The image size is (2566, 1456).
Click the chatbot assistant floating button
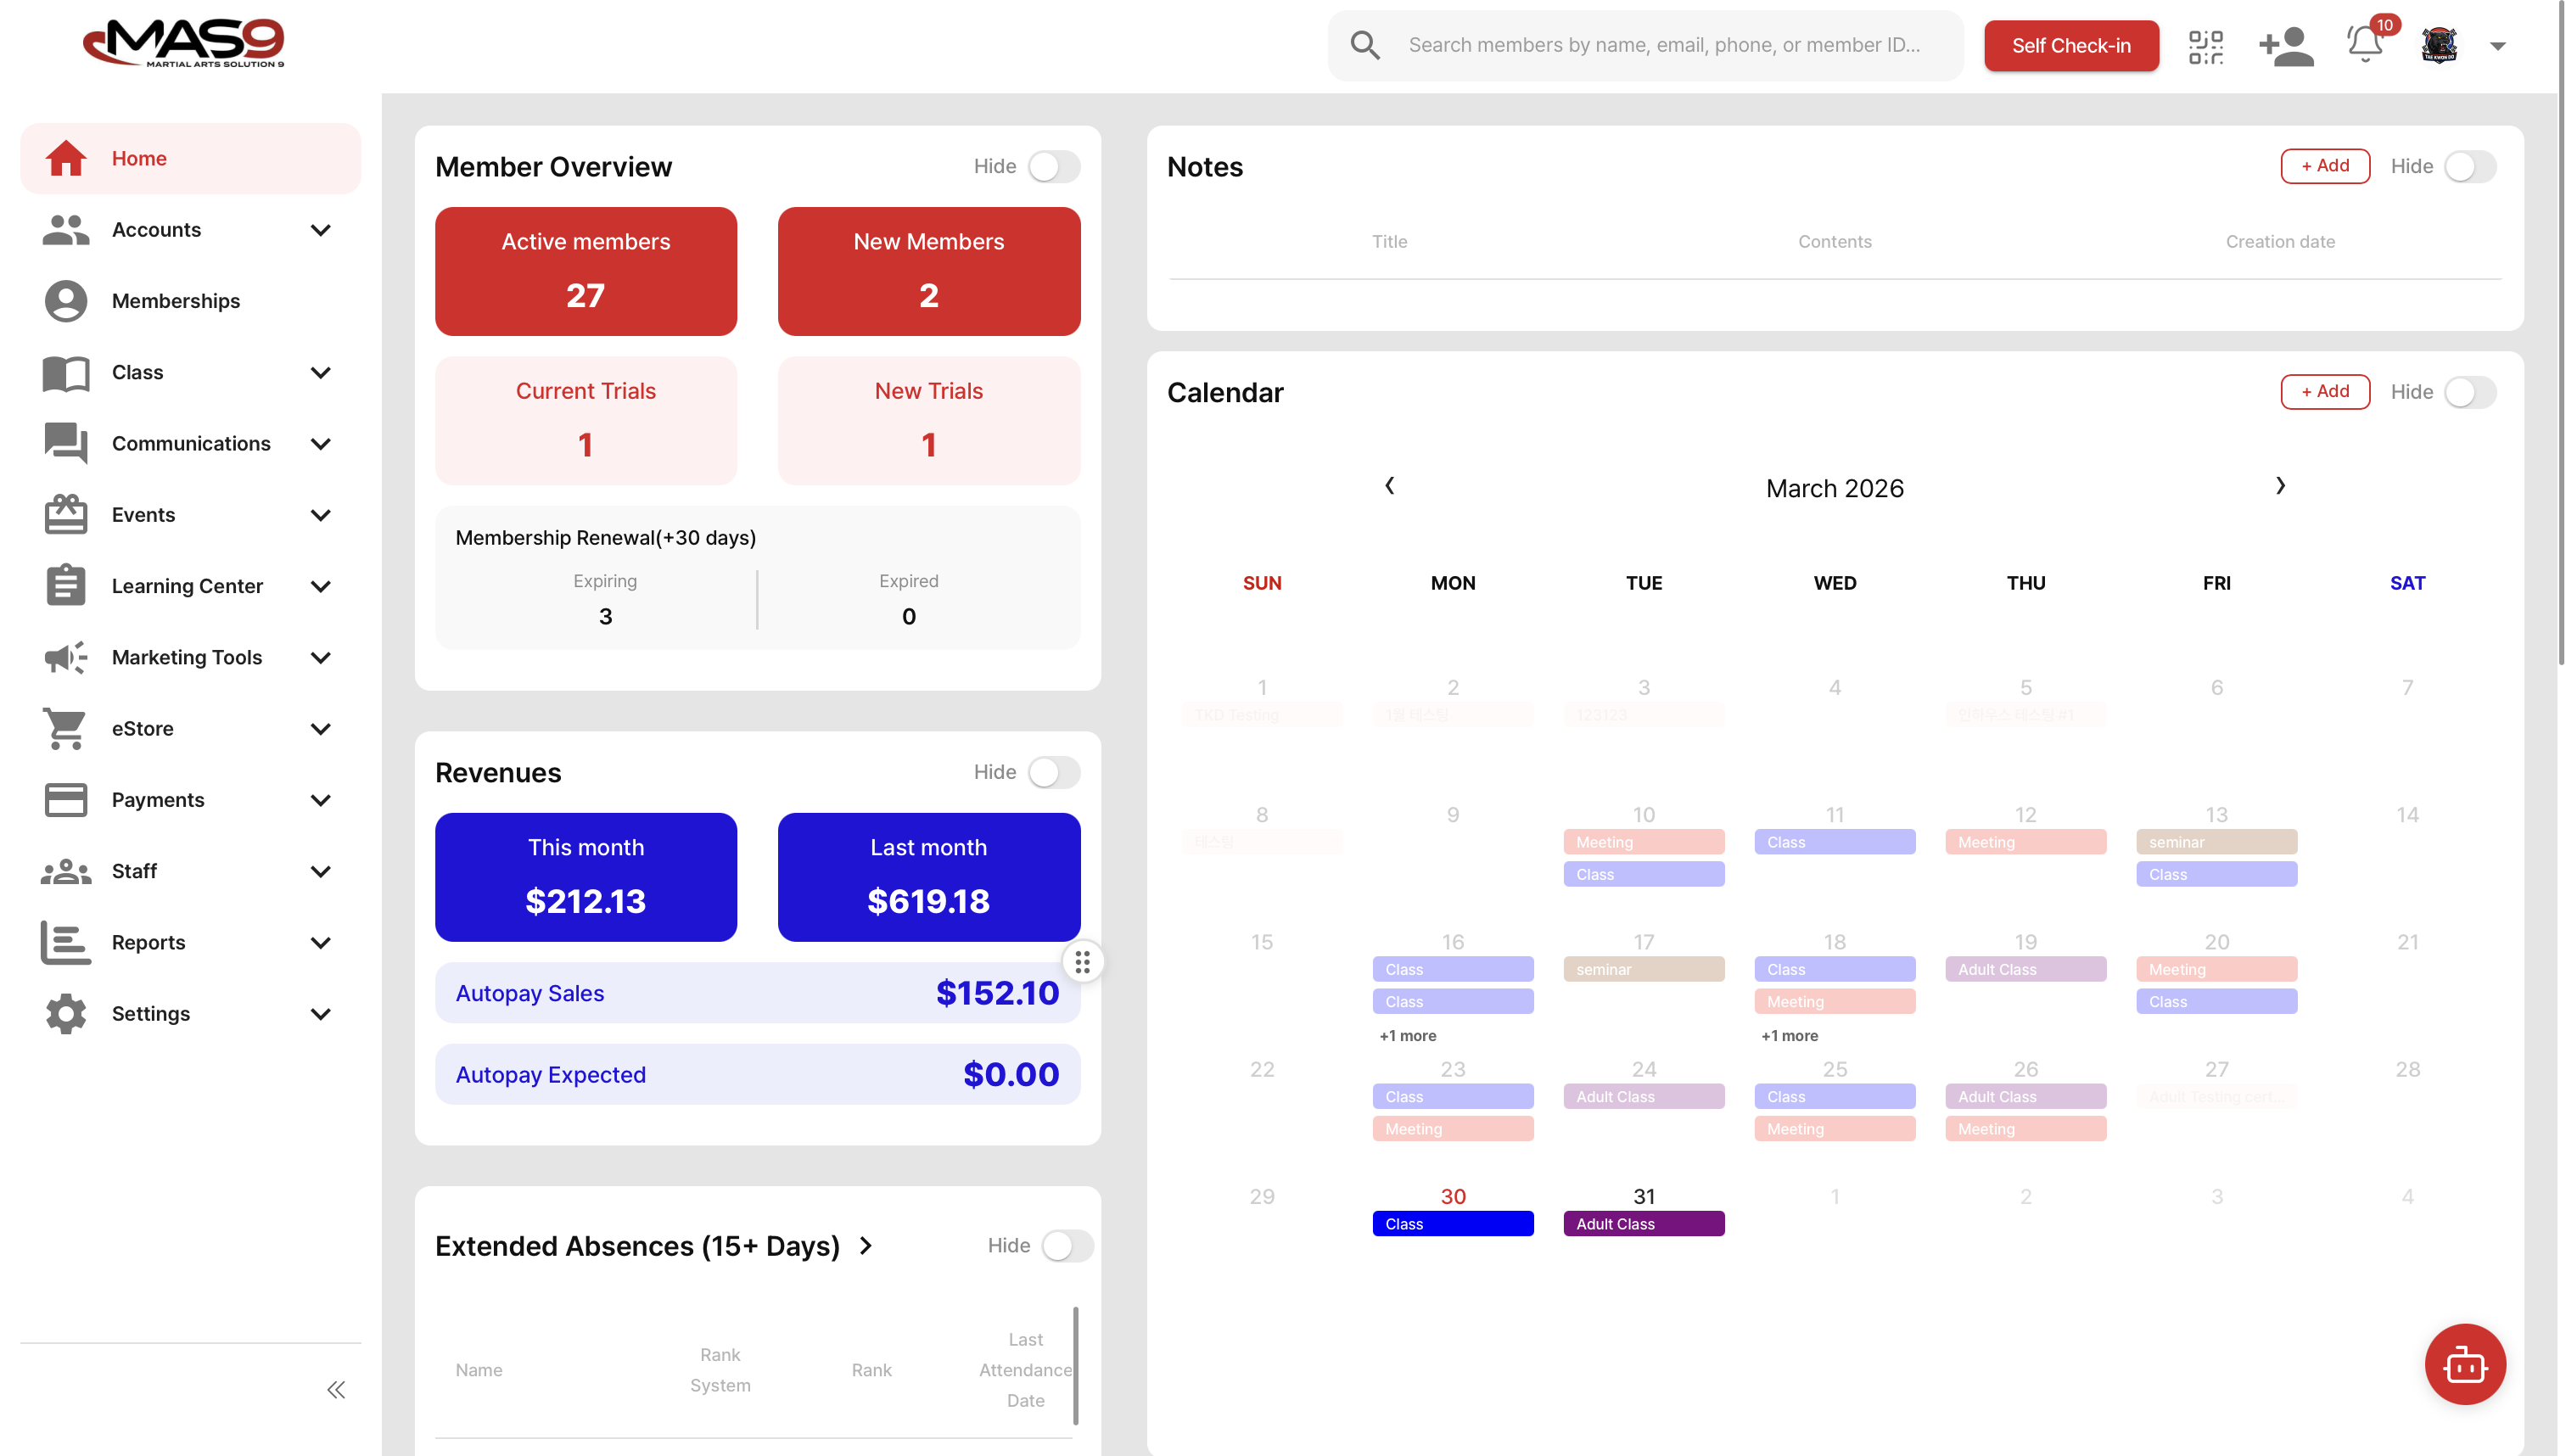pyautogui.click(x=2464, y=1364)
